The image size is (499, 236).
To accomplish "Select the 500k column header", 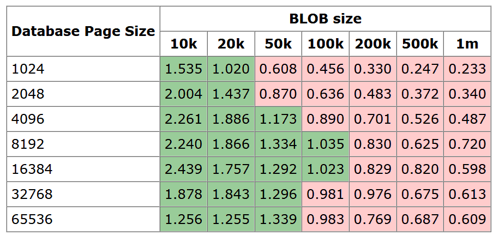I will click(x=420, y=44).
